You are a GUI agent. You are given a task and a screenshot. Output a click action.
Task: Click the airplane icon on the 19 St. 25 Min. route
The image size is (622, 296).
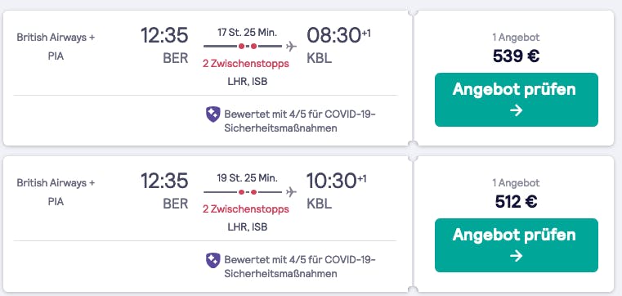coord(291,192)
